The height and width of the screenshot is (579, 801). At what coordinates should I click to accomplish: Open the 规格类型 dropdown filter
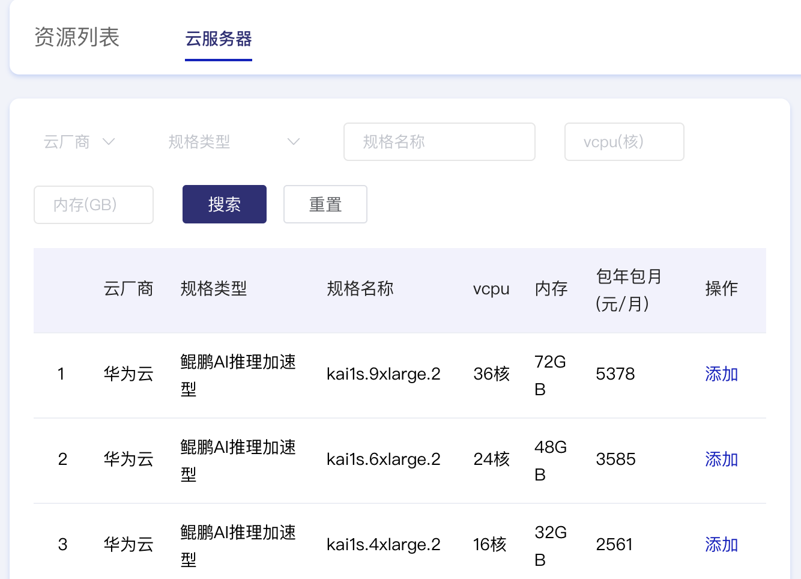234,142
